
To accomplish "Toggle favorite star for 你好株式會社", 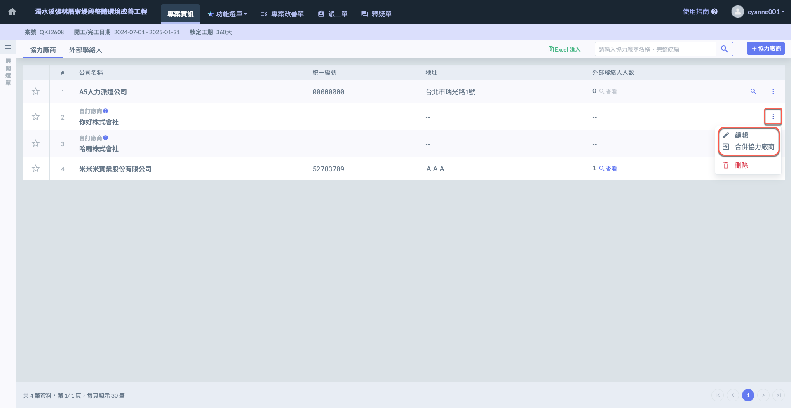I will pos(36,117).
